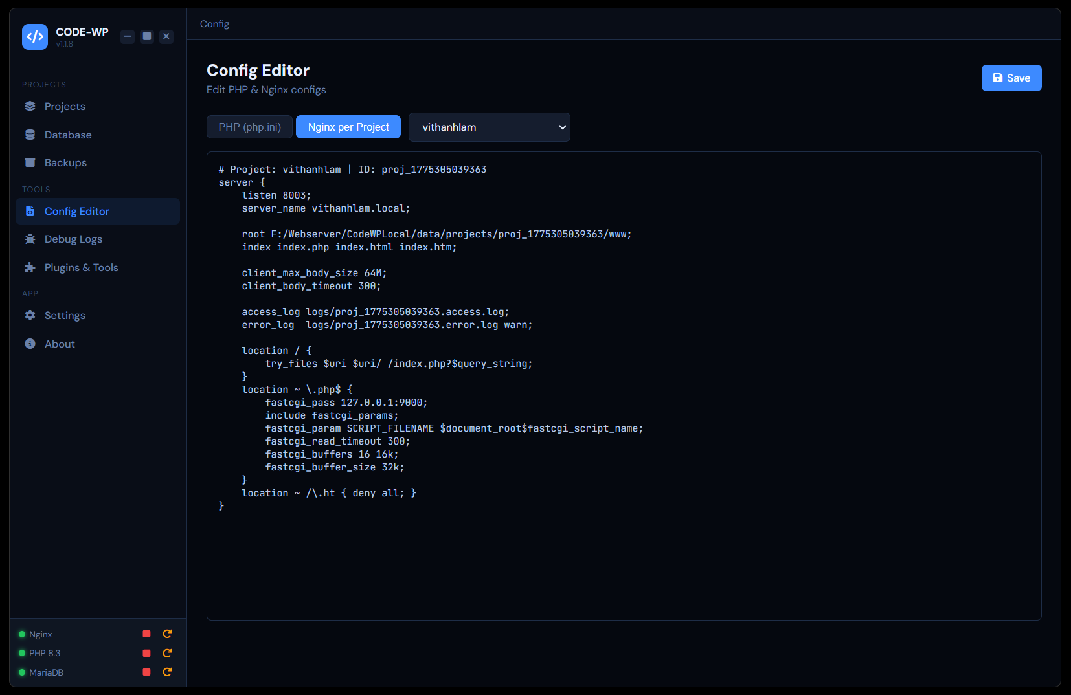This screenshot has height=695, width=1071.
Task: Restart the Nginx service
Action: point(167,634)
